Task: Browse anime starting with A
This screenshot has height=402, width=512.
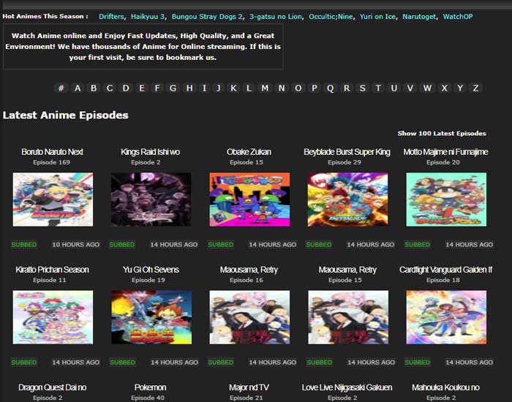Action: pos(78,88)
